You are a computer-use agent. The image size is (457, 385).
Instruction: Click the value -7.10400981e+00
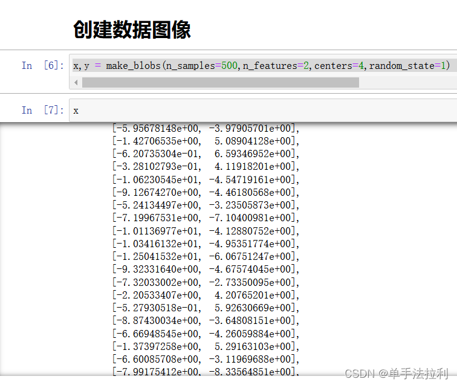(250, 218)
